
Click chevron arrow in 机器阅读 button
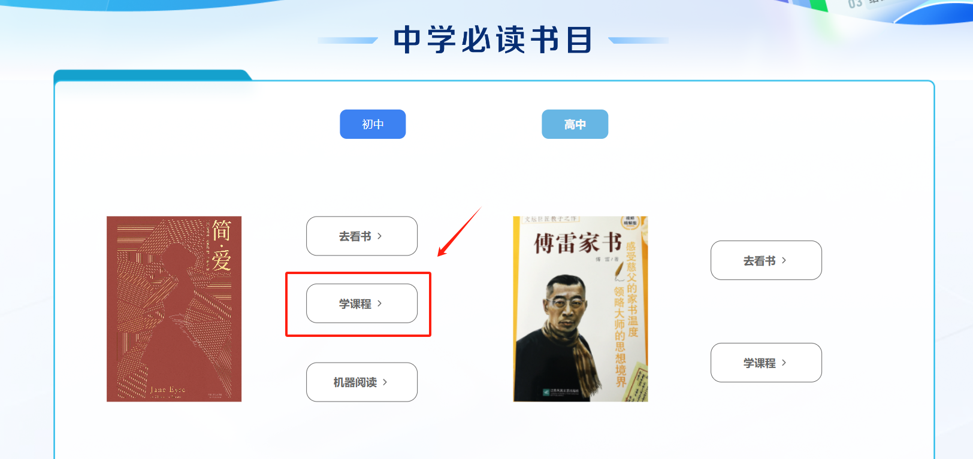coord(385,382)
